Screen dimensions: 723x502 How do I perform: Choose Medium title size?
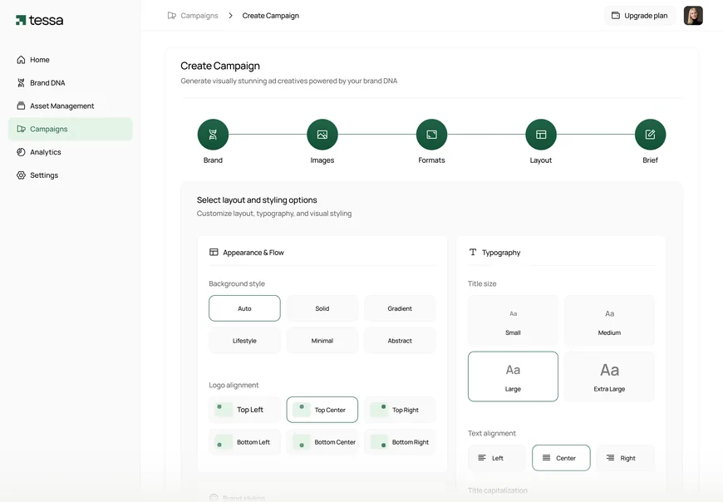[x=609, y=320]
